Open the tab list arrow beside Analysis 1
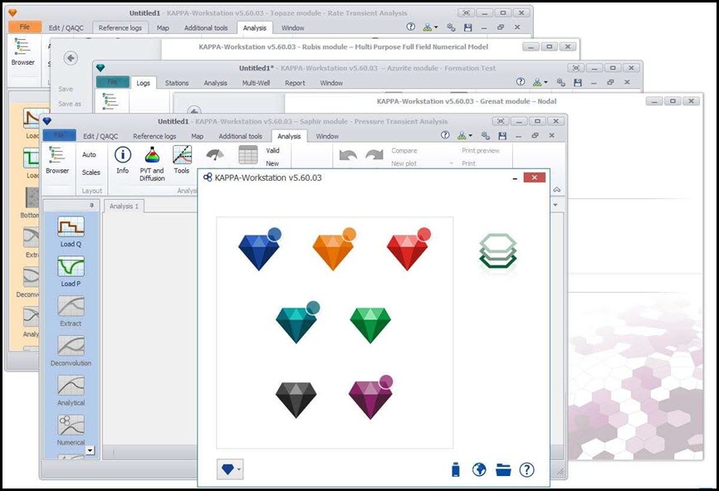Image resolution: width=719 pixels, height=491 pixels. [555, 205]
